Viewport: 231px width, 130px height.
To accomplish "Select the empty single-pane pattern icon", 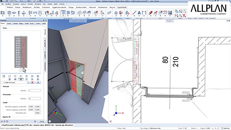I will click(x=4, y=76).
